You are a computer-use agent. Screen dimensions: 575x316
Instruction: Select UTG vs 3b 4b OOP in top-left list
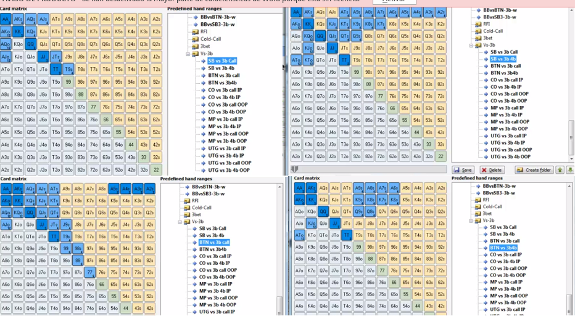tap(229, 171)
